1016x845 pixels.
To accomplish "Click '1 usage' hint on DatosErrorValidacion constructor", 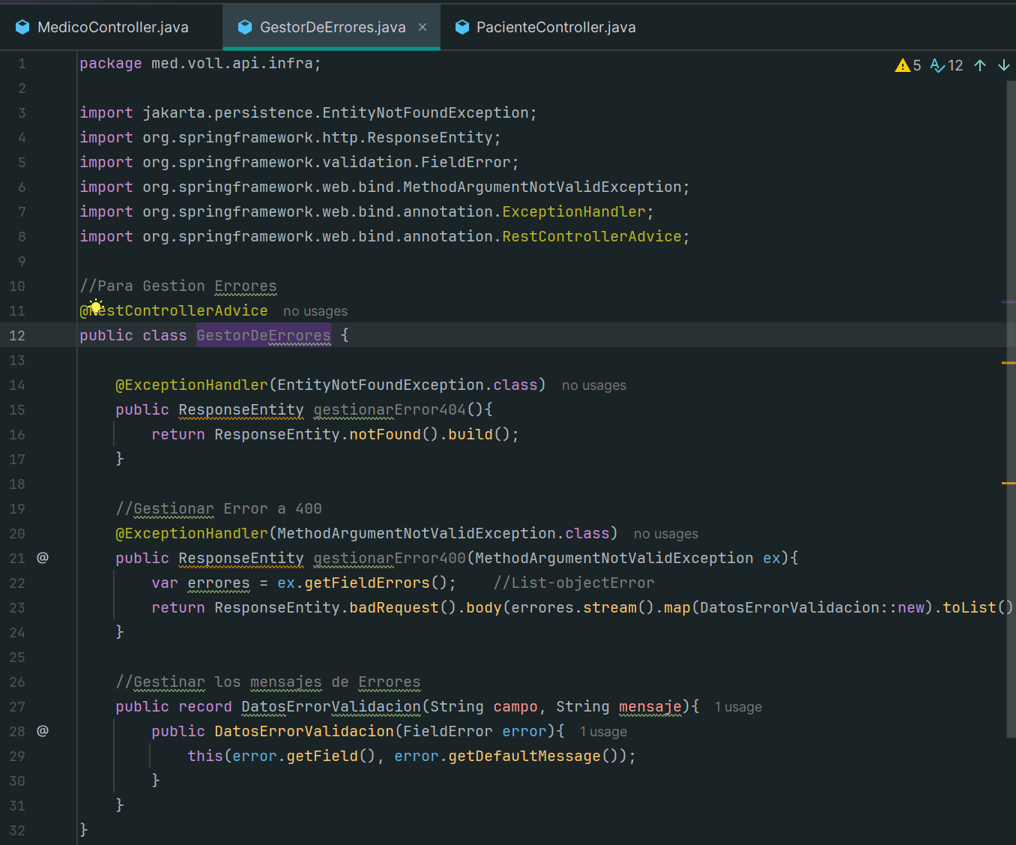I will [603, 732].
